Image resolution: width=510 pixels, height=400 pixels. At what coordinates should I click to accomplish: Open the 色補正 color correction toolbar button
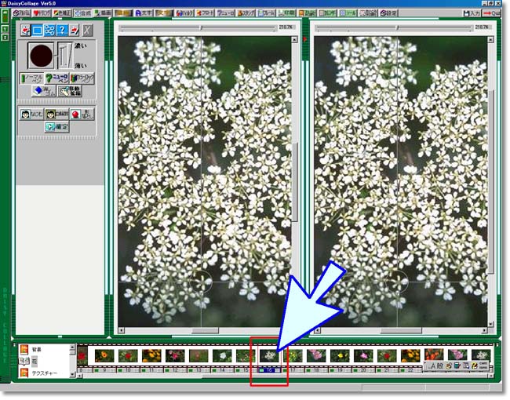(x=63, y=13)
